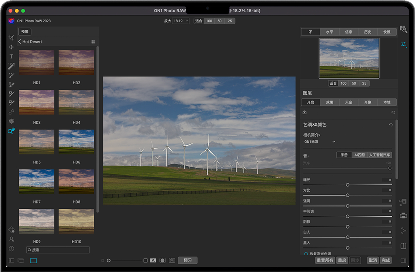Viewport: 415px width, 272px height.
Task: Open the Help question mark icon
Action: tap(11, 248)
